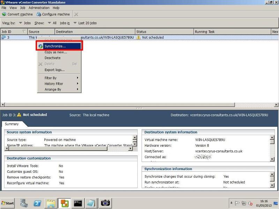Choose Export logs... from context menu
This screenshot has width=279, height=209.
pos(59,70)
